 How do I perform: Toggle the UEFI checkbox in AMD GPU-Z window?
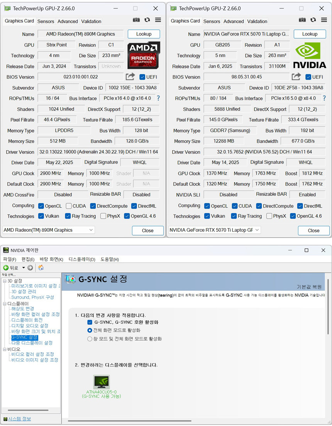tap(142, 77)
